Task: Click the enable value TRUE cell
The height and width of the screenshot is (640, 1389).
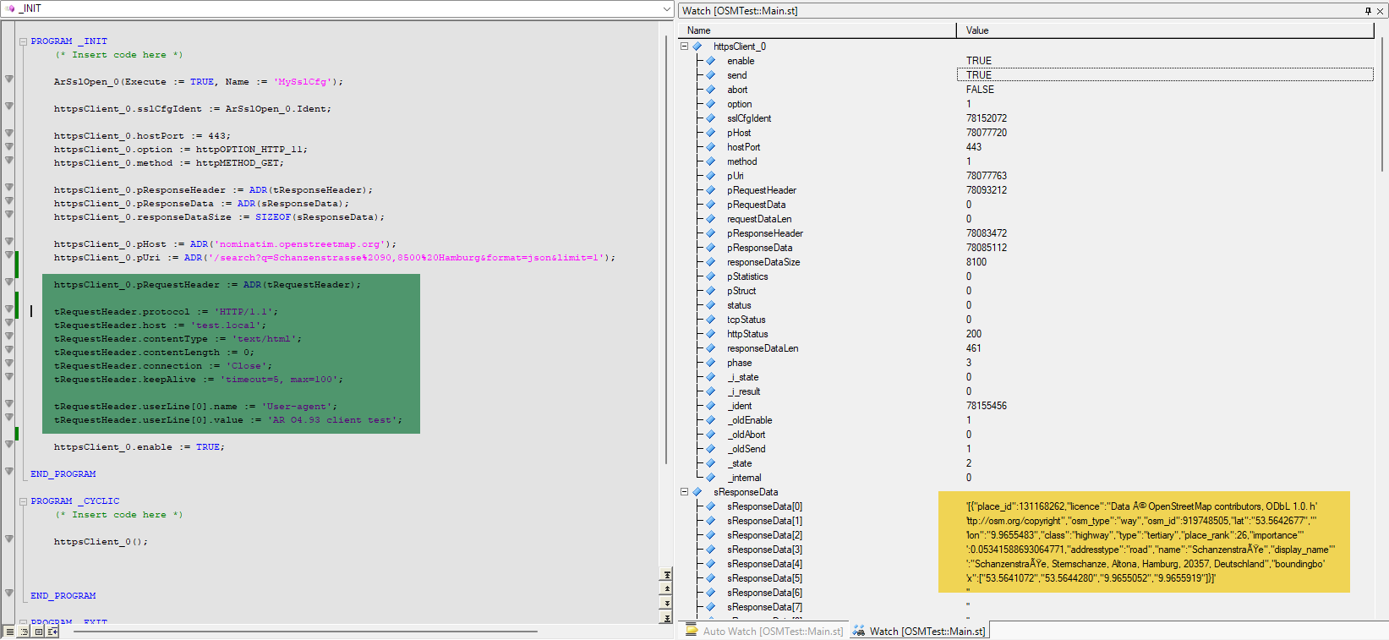Action: [x=979, y=61]
